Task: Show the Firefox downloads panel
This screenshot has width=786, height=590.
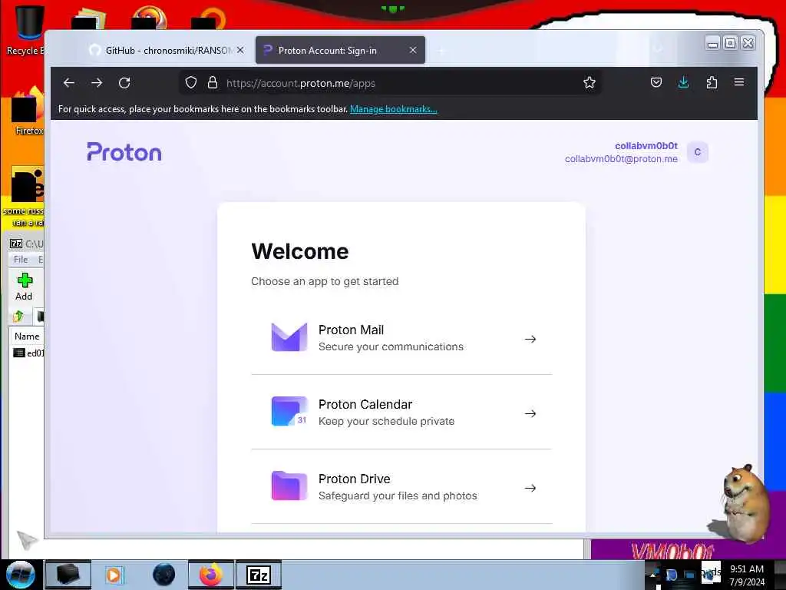Action: coord(683,82)
